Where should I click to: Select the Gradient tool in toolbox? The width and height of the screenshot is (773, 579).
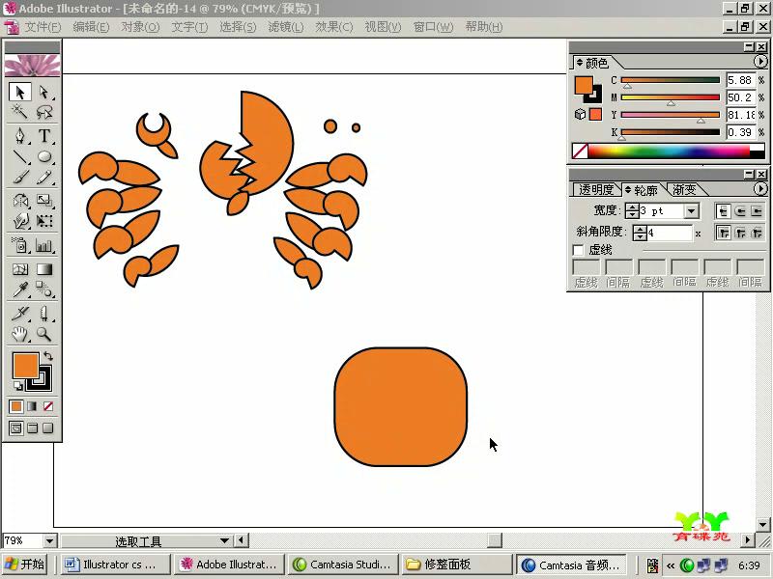(x=44, y=269)
